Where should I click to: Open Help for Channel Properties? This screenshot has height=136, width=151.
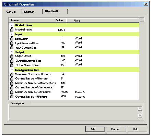pos(137,129)
